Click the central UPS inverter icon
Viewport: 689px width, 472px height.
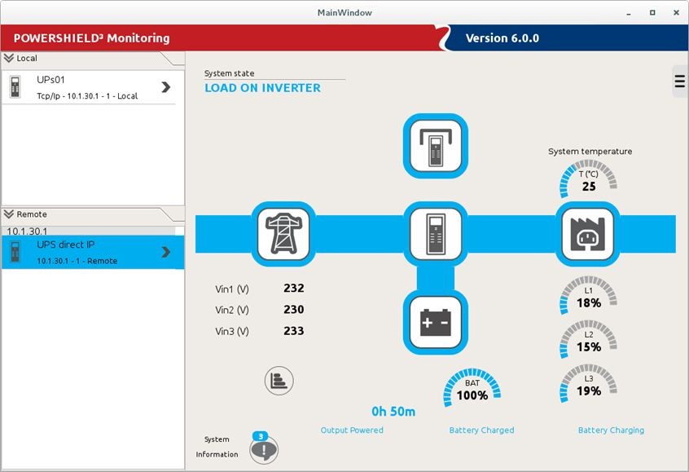436,233
